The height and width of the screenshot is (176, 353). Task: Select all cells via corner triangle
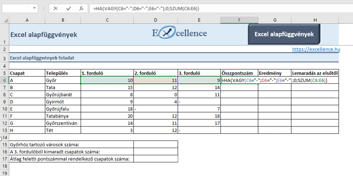5,20
